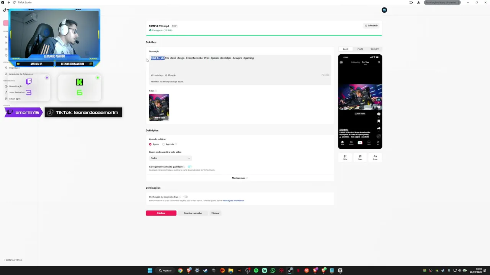490x275 pixels.
Task: Open the Todos audience dropdown
Action: pyautogui.click(x=170, y=158)
